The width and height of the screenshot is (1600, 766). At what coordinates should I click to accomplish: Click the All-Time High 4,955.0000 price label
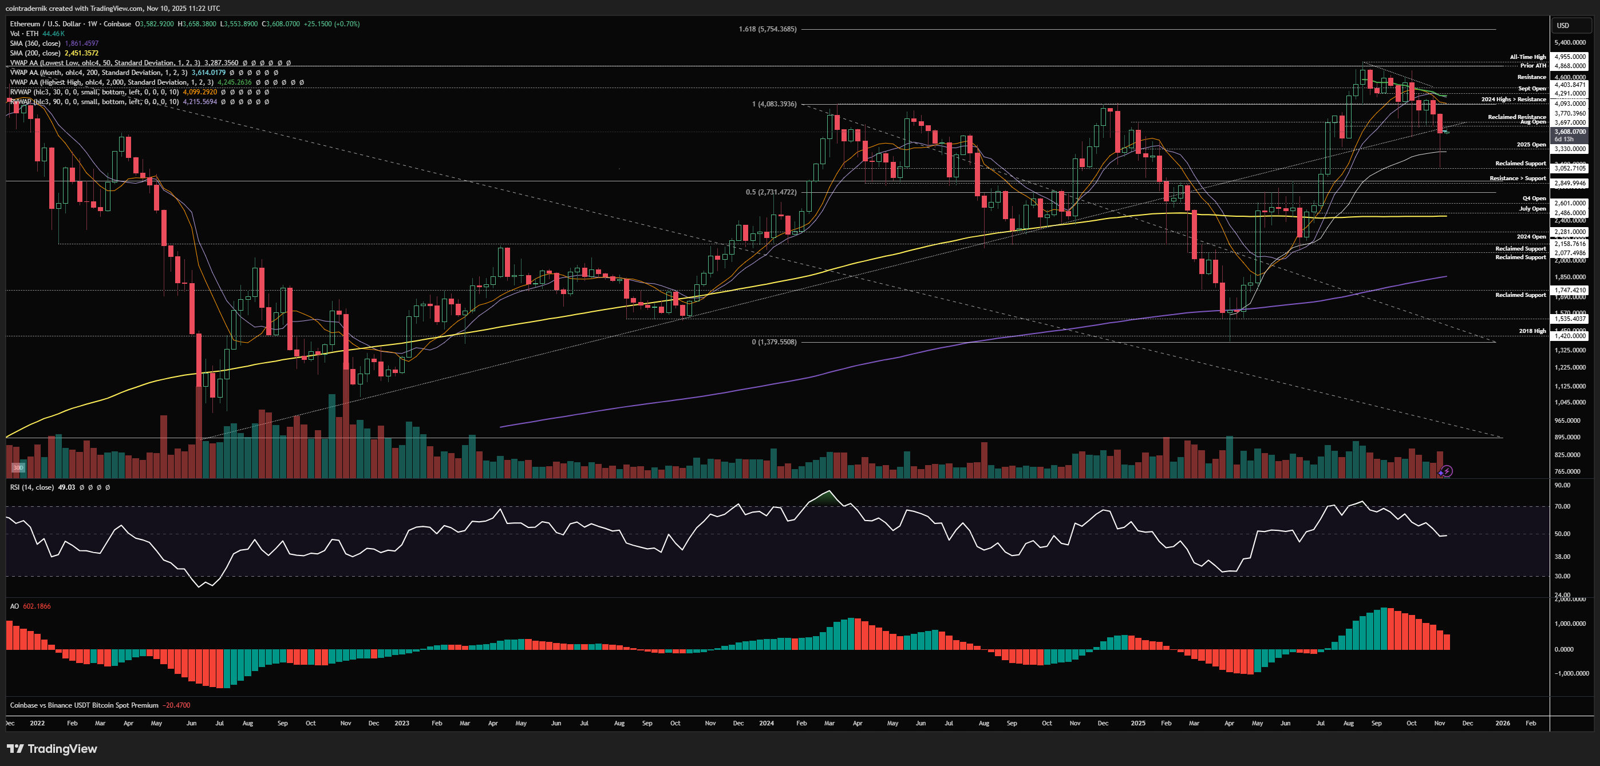[1570, 57]
